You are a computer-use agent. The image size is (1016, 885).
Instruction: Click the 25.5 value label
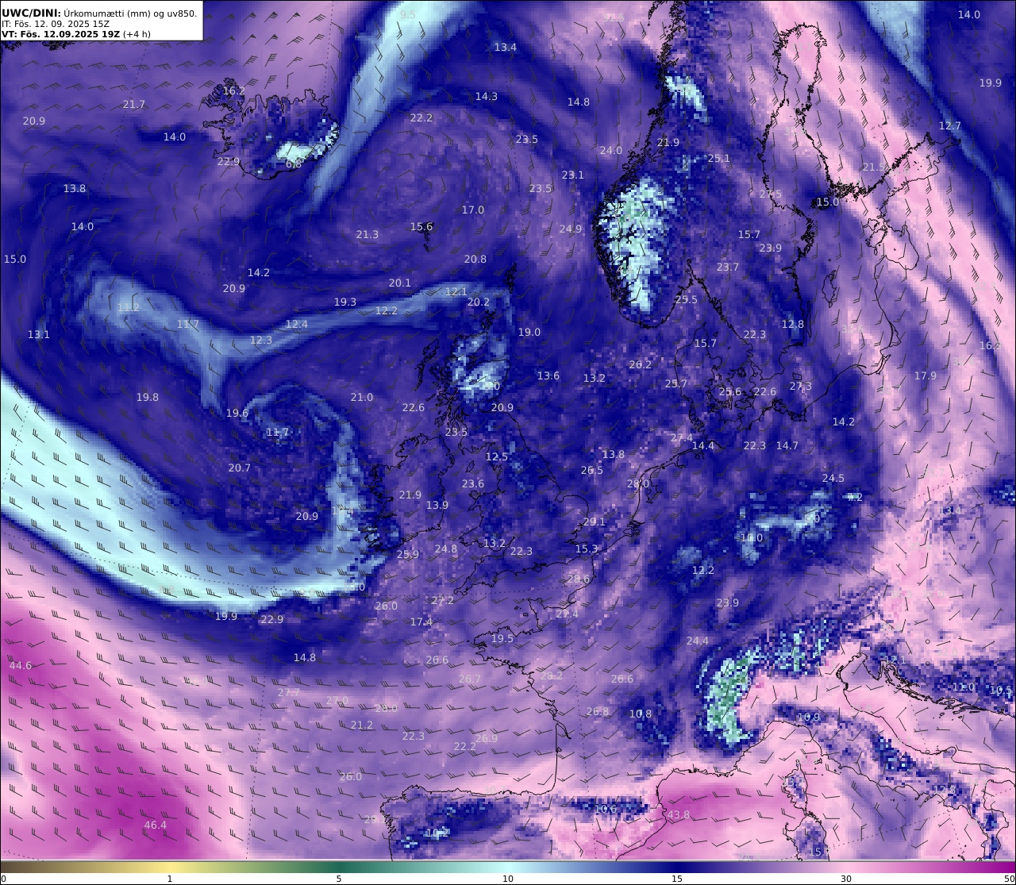(687, 300)
